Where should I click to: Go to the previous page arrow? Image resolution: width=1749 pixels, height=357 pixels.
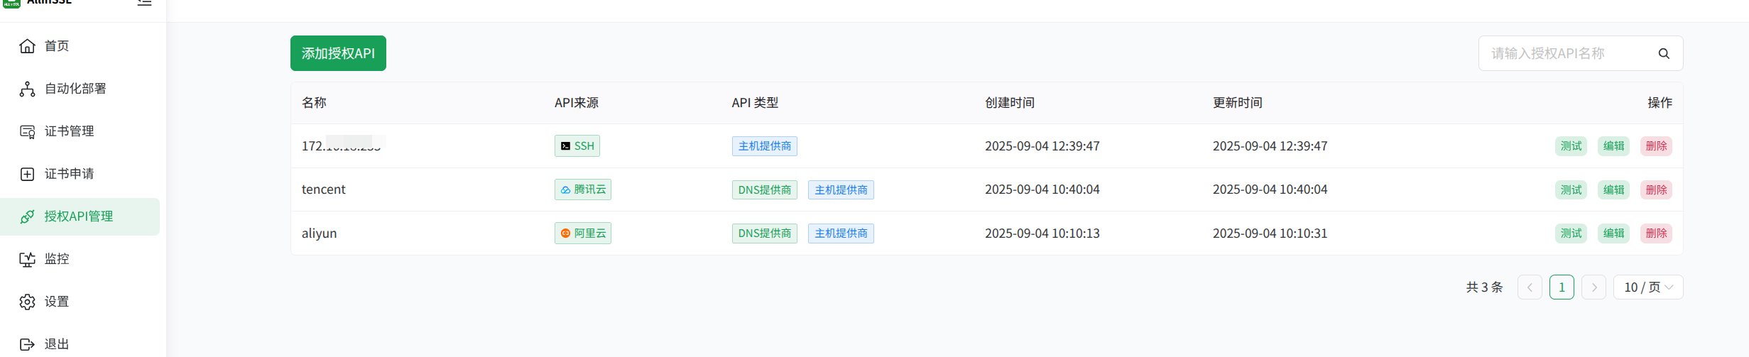click(x=1529, y=287)
